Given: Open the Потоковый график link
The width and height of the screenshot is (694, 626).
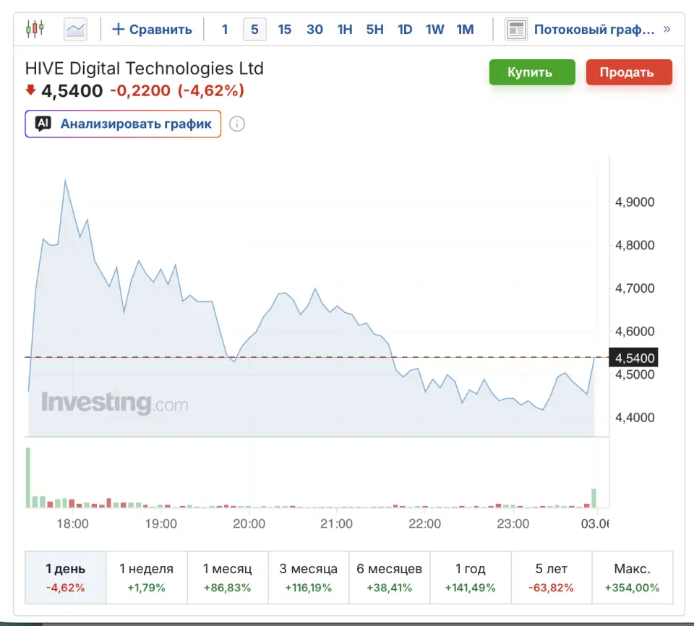Looking at the screenshot, I should coord(594,30).
